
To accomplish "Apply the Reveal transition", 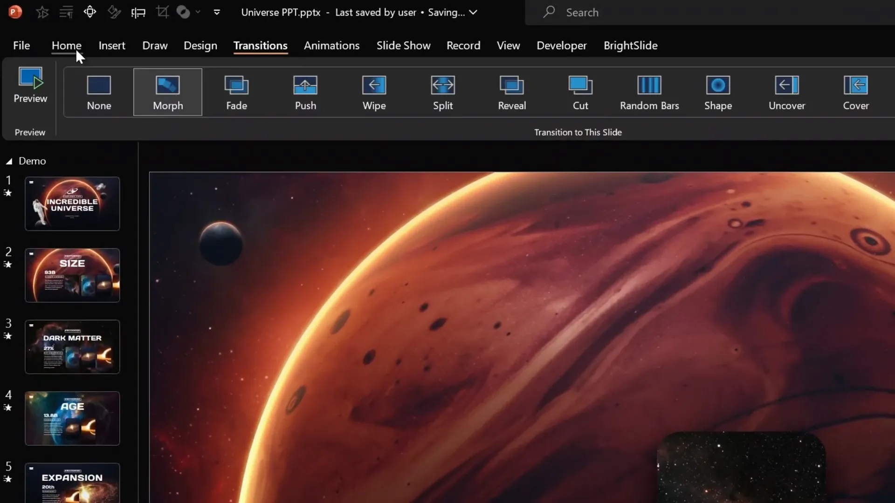I will click(x=512, y=92).
